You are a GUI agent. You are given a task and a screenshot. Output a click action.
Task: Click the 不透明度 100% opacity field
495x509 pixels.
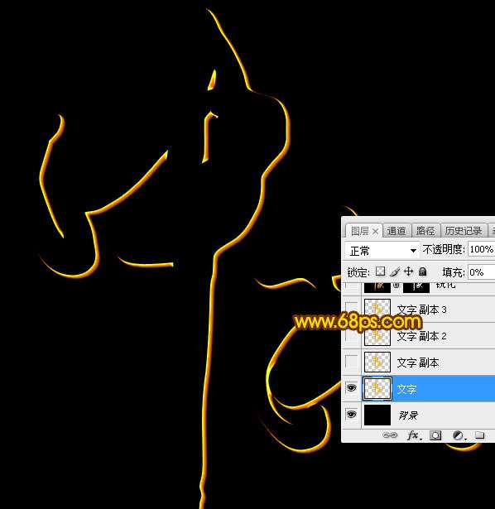tap(481, 250)
